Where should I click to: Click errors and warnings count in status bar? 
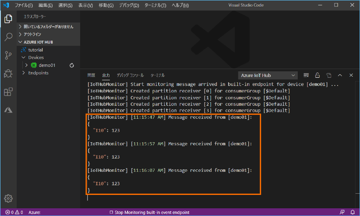(x=14, y=212)
